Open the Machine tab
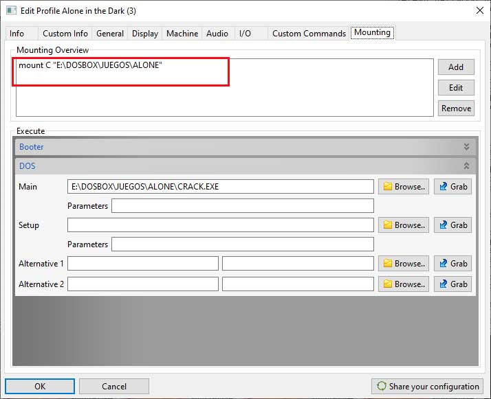491x399 pixels. pos(182,34)
